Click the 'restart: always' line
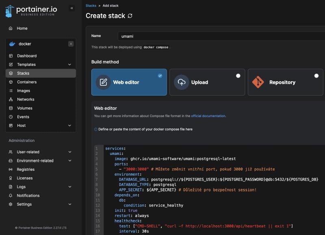This screenshot has width=325, height=235. click(132, 216)
